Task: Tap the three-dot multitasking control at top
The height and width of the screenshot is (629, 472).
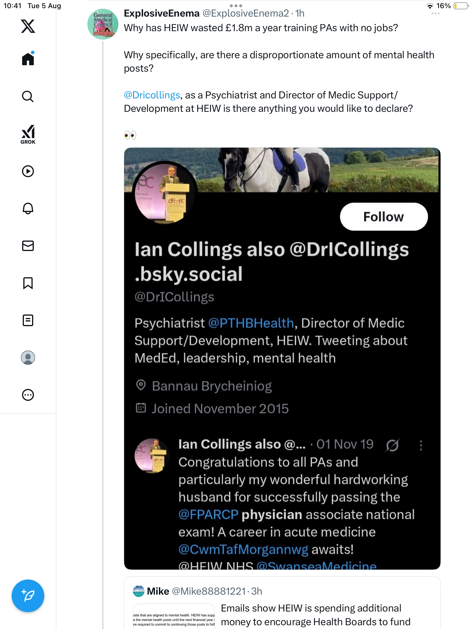Action: [x=236, y=6]
